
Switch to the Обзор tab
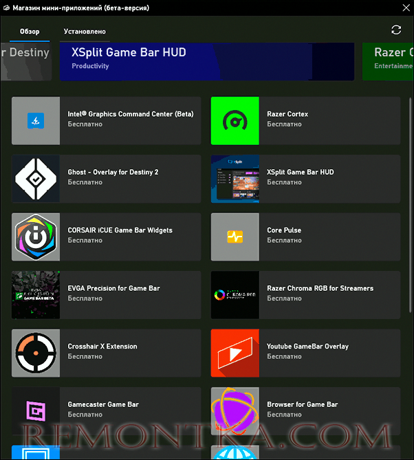click(30, 32)
